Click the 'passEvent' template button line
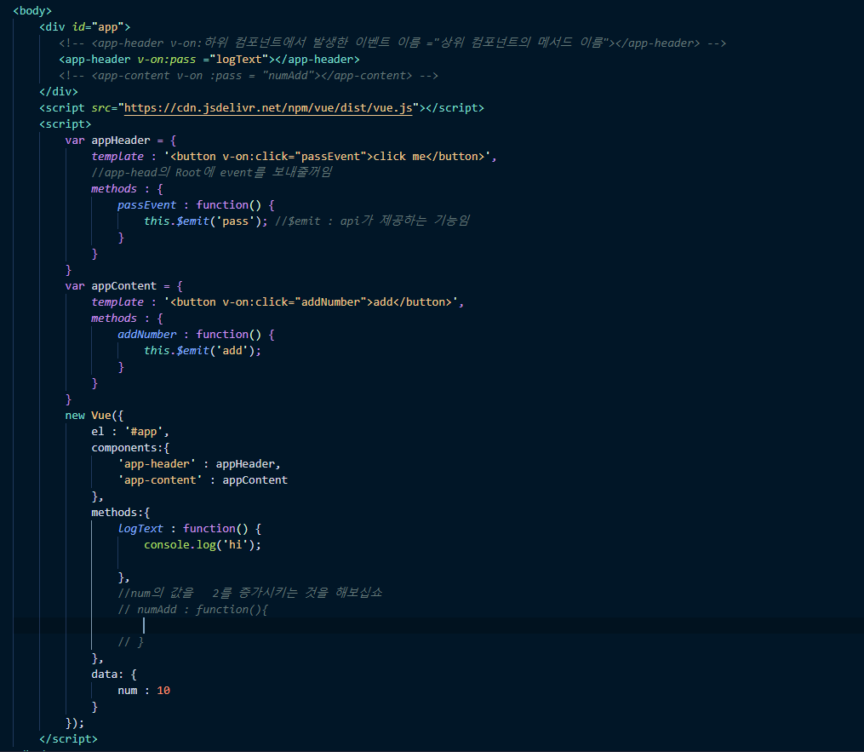The width and height of the screenshot is (864, 752). point(294,157)
